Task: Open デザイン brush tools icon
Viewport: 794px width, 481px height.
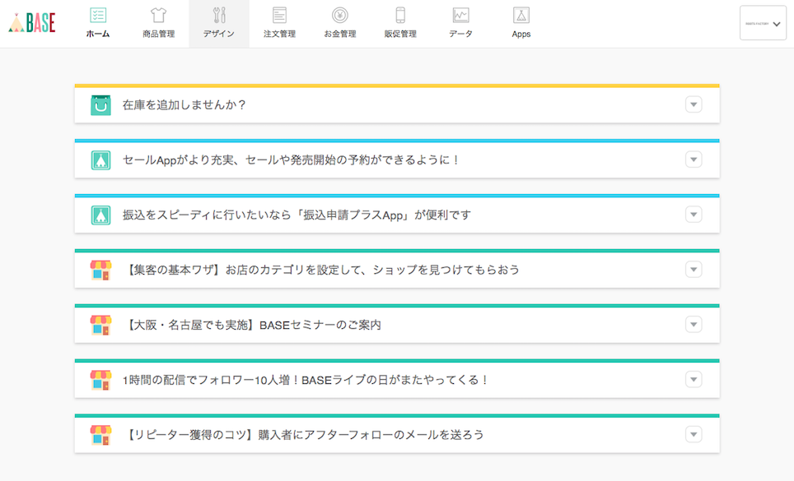Action: click(219, 16)
